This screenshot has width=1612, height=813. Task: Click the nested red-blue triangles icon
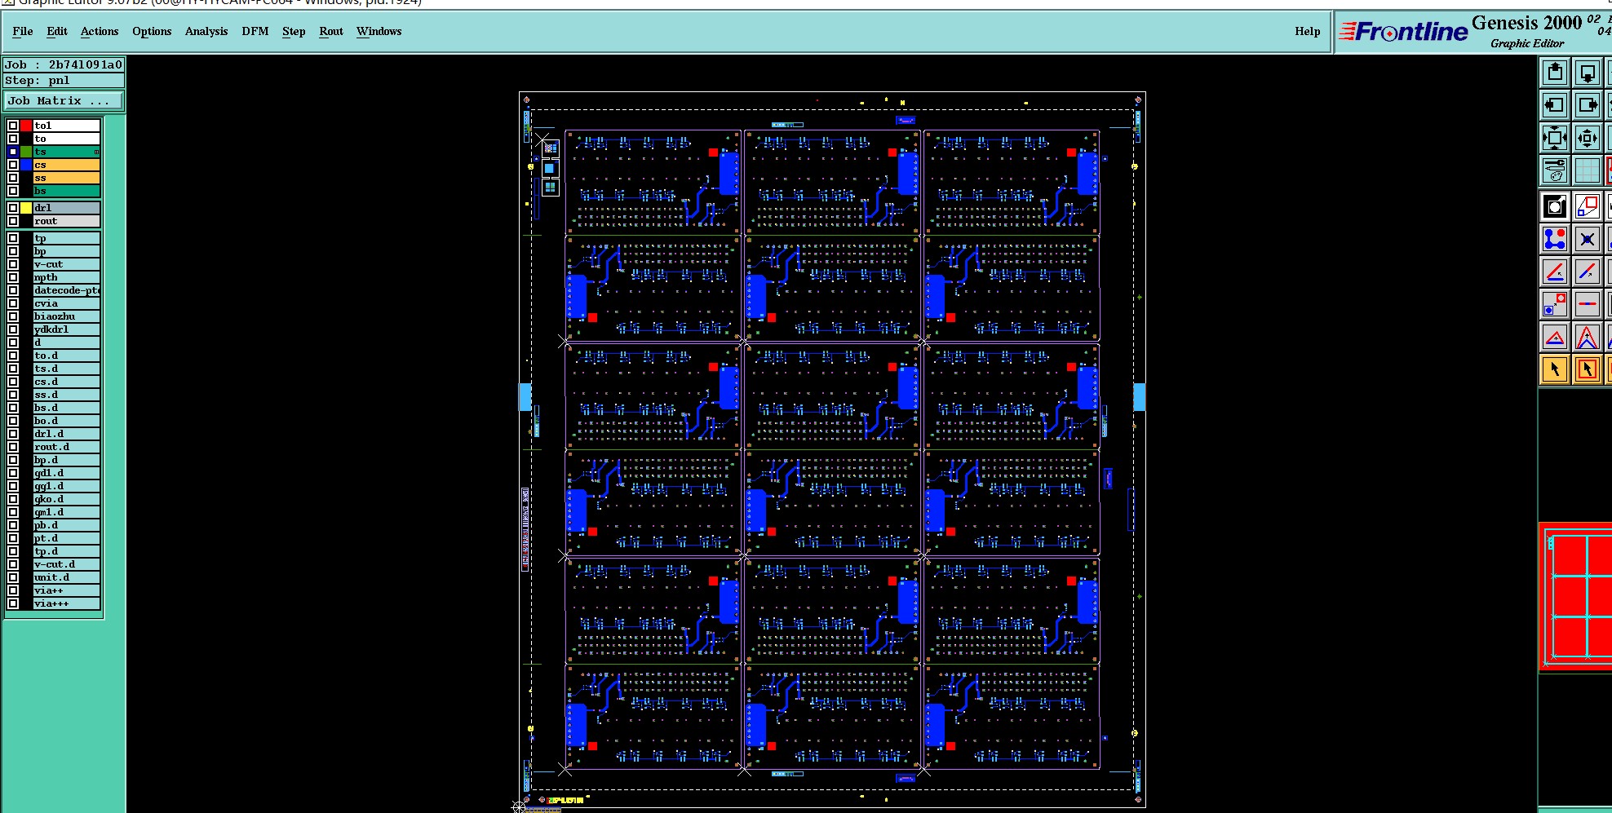coord(1588,337)
